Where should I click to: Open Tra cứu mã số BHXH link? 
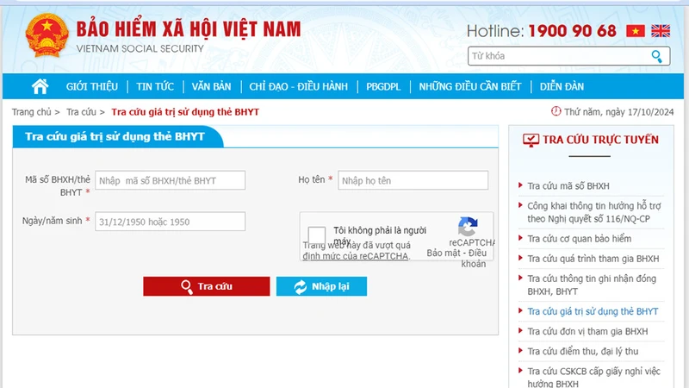click(568, 186)
